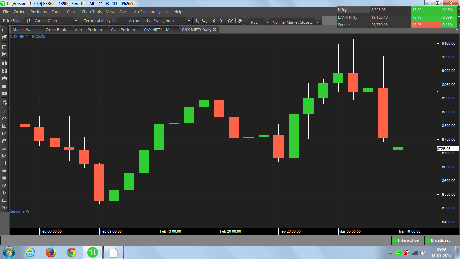This screenshot has height=259, width=460.
Task: Click the eraser icon in toolbar
Action: click(x=240, y=21)
